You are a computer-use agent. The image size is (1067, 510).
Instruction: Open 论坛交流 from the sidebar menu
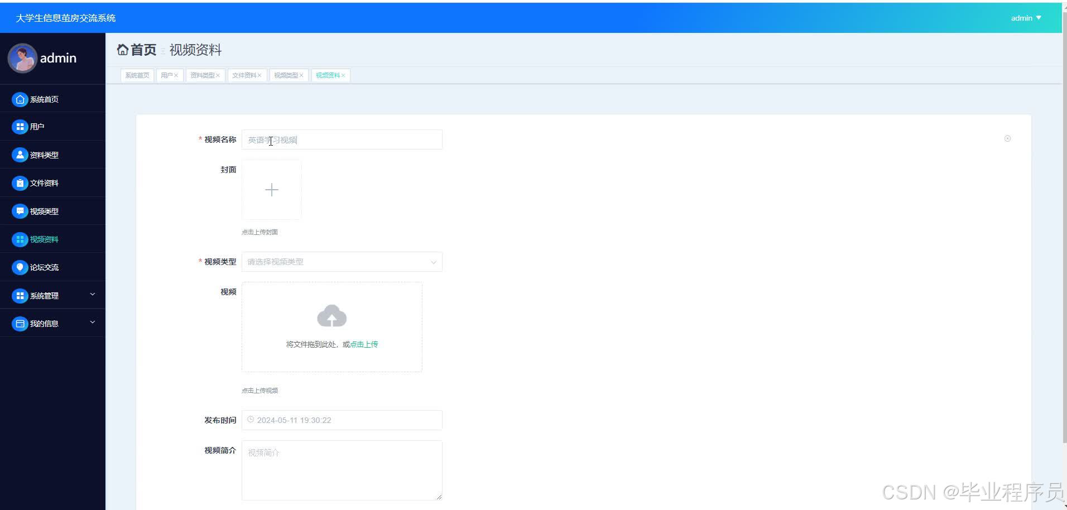52,267
